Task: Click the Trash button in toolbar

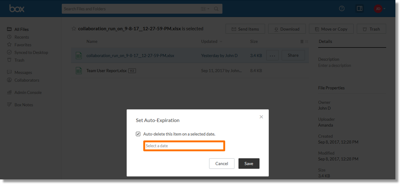Action: click(372, 29)
